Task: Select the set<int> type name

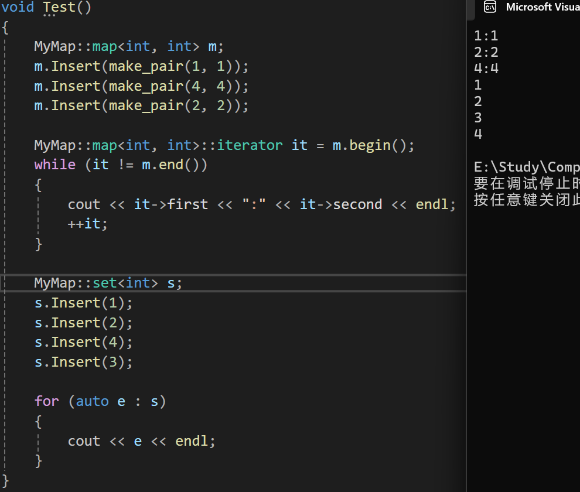Action: pyautogui.click(x=125, y=283)
